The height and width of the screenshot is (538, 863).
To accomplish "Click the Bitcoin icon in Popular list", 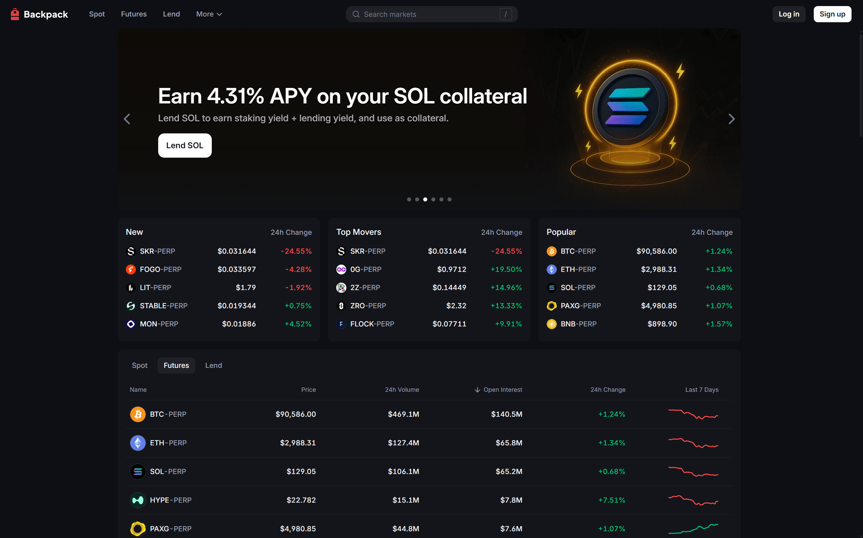I will coord(551,251).
